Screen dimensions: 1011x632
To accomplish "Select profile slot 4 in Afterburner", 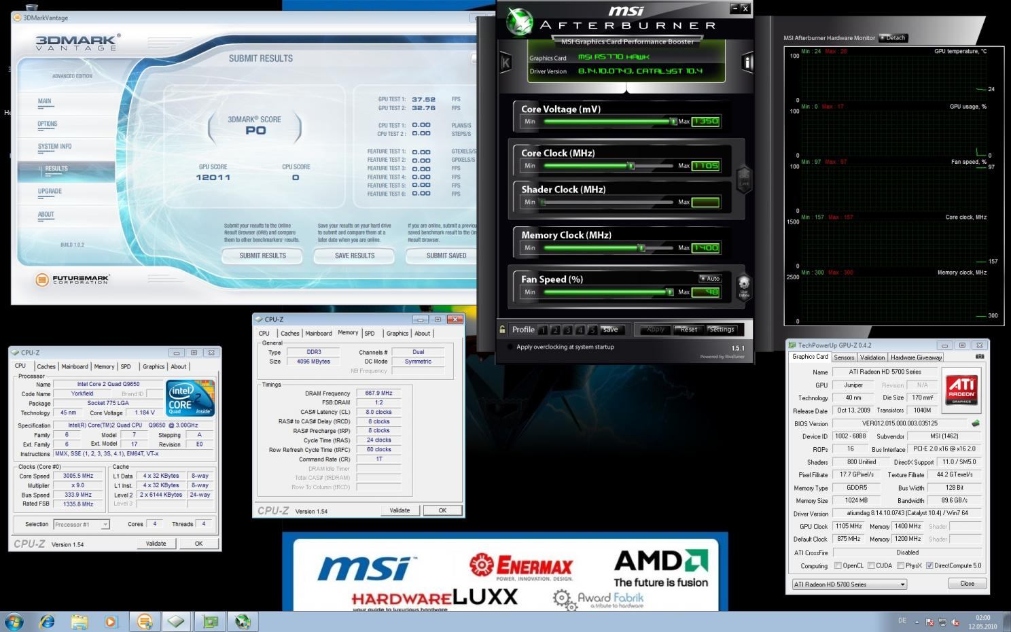I will pos(580,330).
